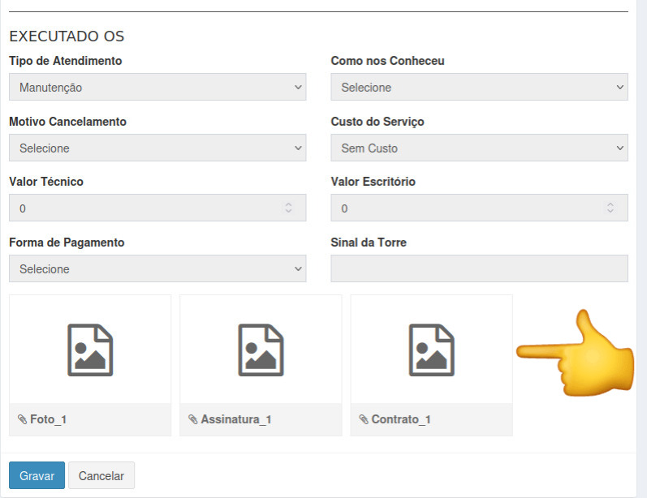Focus the Valor Escritório number field
This screenshot has width=647, height=498.
480,208
